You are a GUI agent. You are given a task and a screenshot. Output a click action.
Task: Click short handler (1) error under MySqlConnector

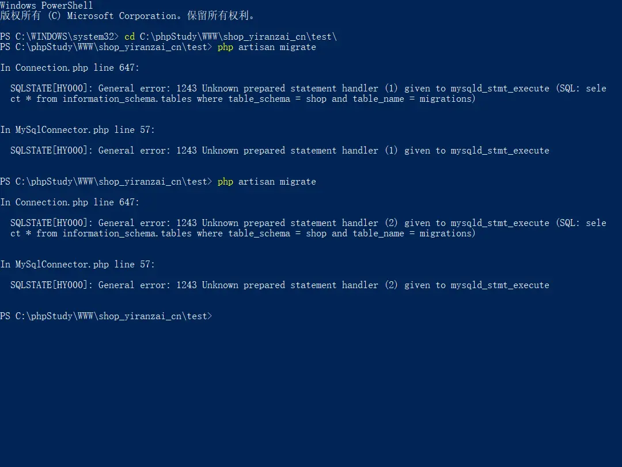(x=280, y=151)
